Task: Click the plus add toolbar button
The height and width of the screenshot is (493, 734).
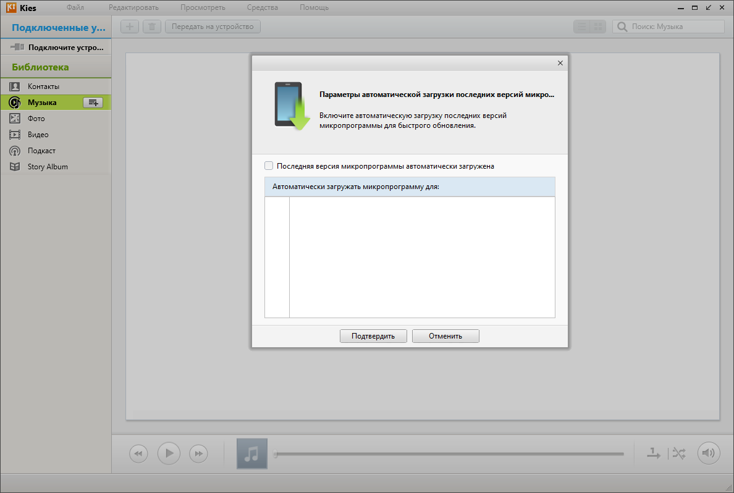Action: tap(130, 27)
